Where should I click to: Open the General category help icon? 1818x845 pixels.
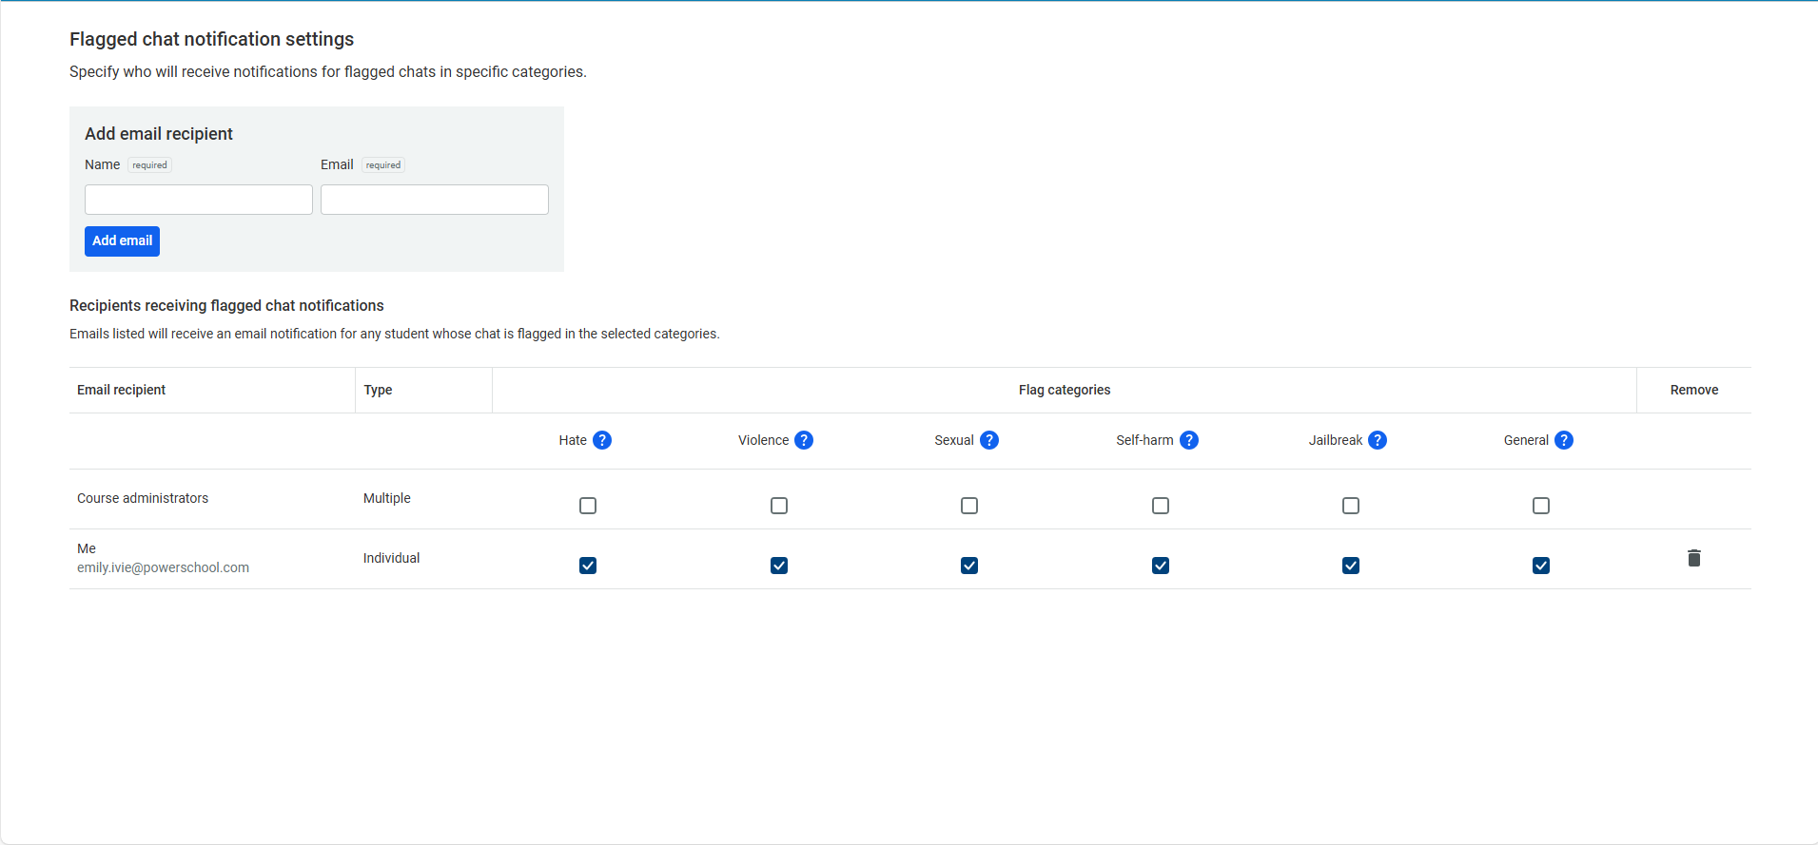pyautogui.click(x=1564, y=440)
